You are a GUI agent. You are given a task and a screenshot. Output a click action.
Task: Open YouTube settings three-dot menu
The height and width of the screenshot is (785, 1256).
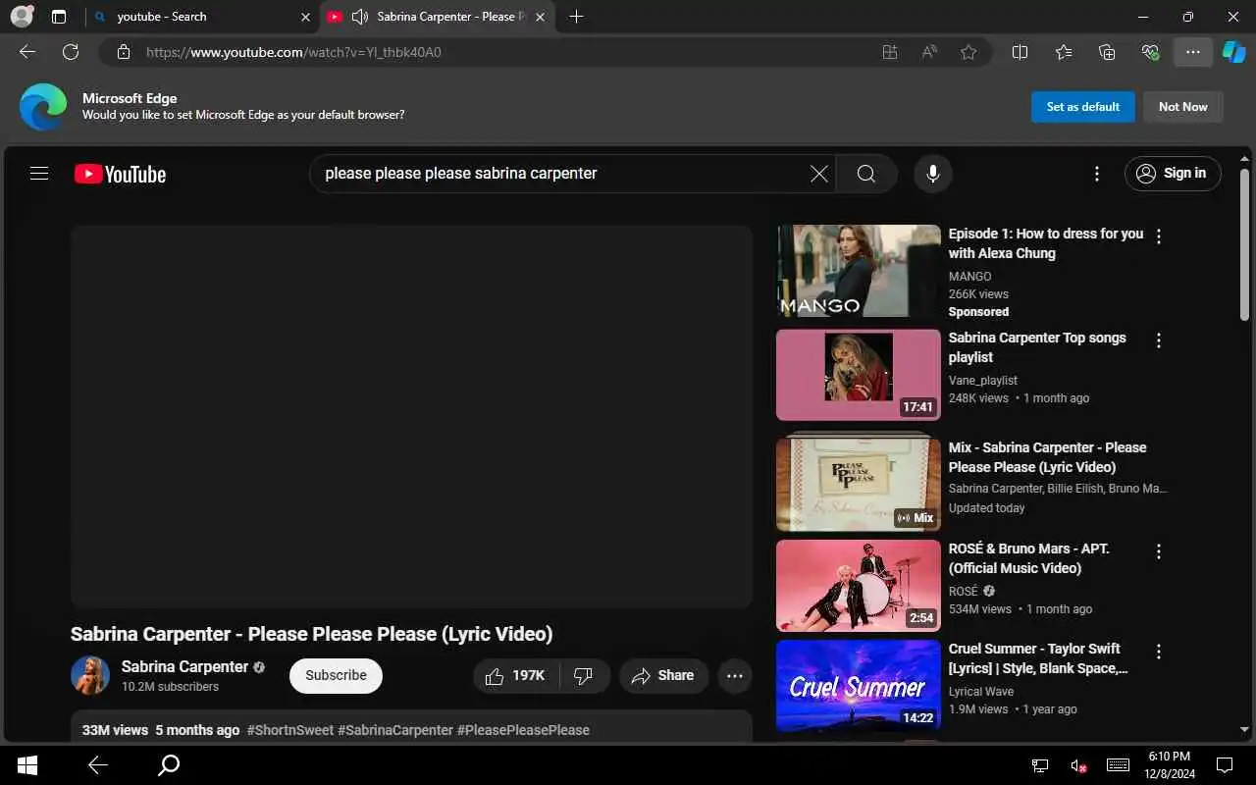1097,174
